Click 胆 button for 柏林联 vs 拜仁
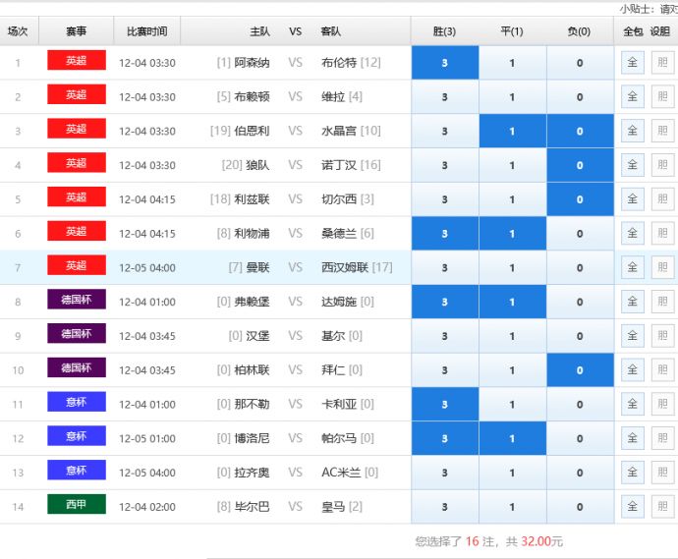Screen dimensions: 678x559 tap(662, 370)
